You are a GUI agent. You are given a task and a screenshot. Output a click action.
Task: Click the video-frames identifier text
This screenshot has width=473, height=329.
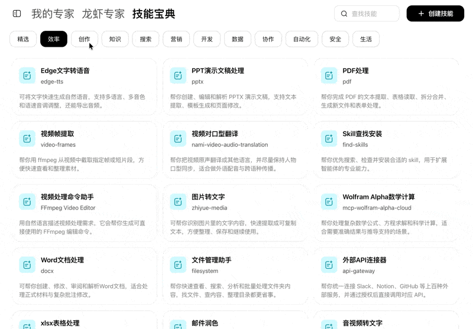[58, 144]
